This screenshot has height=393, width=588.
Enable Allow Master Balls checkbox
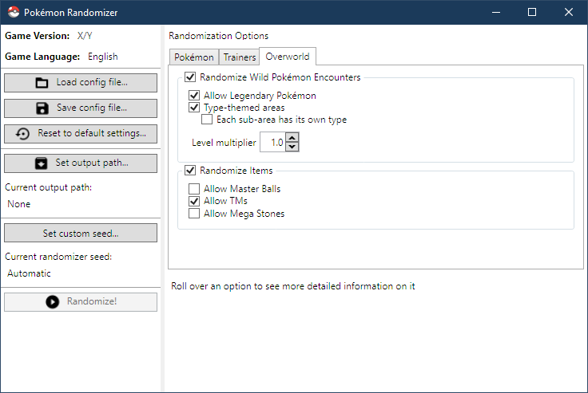point(194,189)
